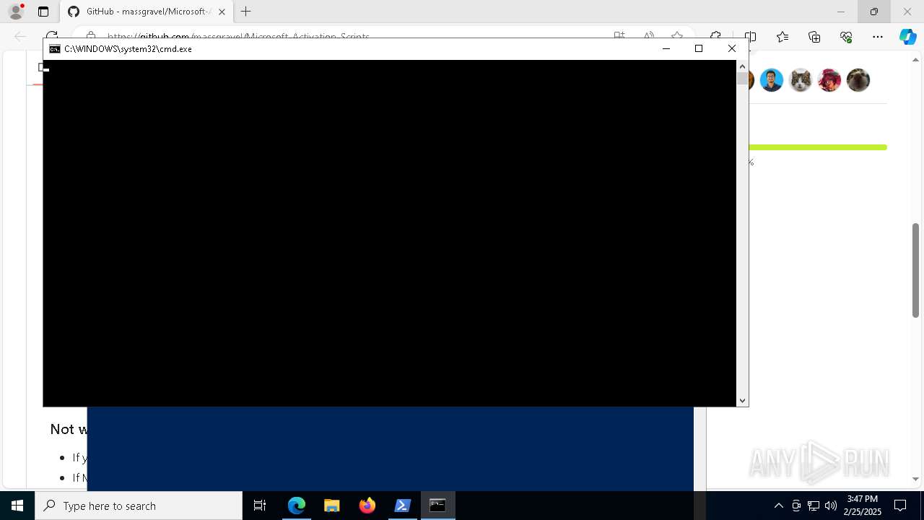Viewport: 924px width, 520px height.
Task: Click the cmd.exe scrollbar up arrow
Action: click(742, 66)
